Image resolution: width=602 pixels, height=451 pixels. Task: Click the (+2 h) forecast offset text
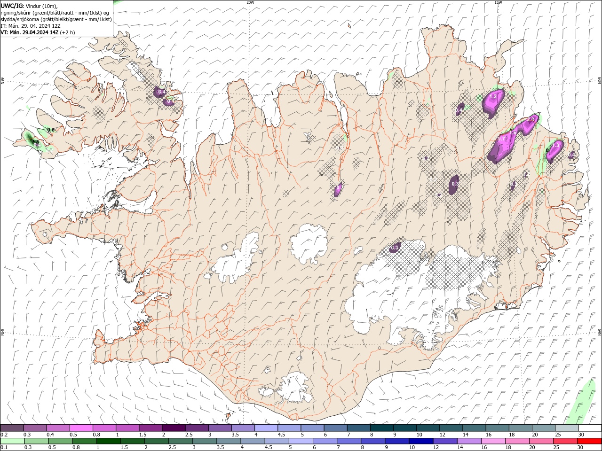click(x=67, y=32)
